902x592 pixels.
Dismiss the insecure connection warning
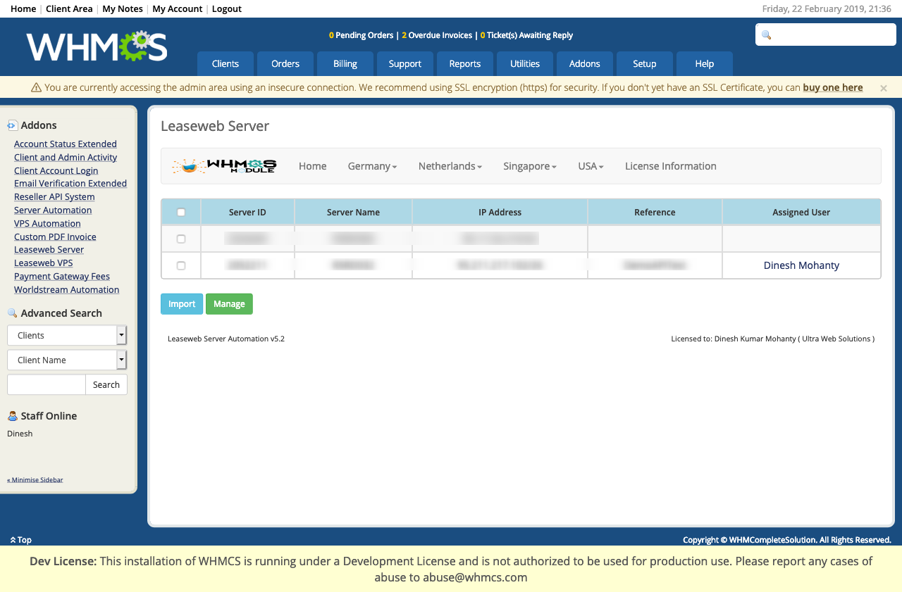(883, 87)
